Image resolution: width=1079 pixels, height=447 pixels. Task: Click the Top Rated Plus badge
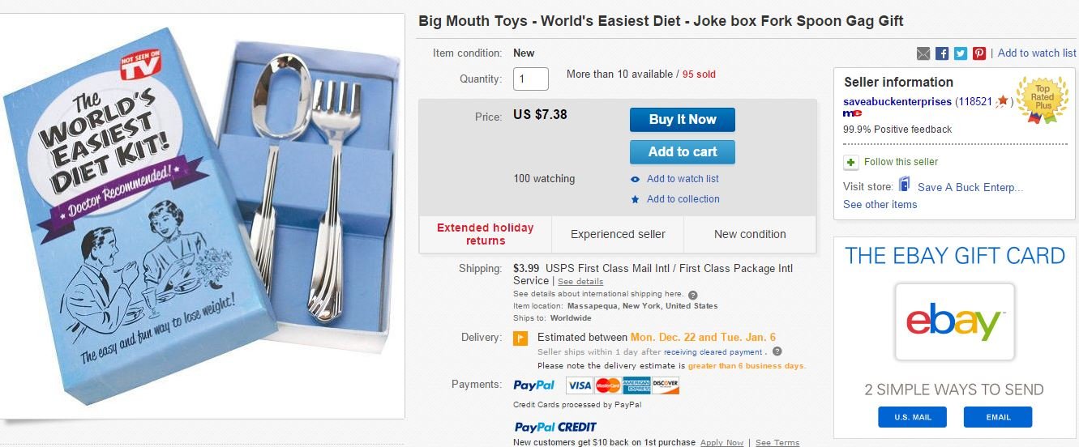coord(1042,99)
